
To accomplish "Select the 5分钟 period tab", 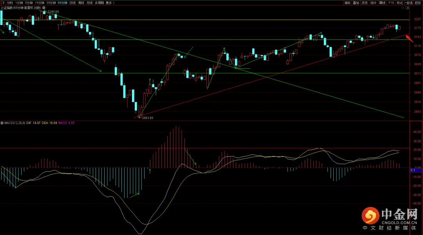I will point(29,3).
